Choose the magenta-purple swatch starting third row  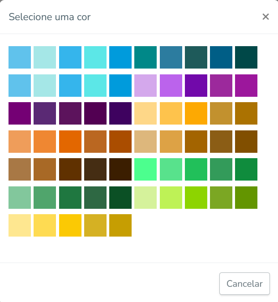20,113
